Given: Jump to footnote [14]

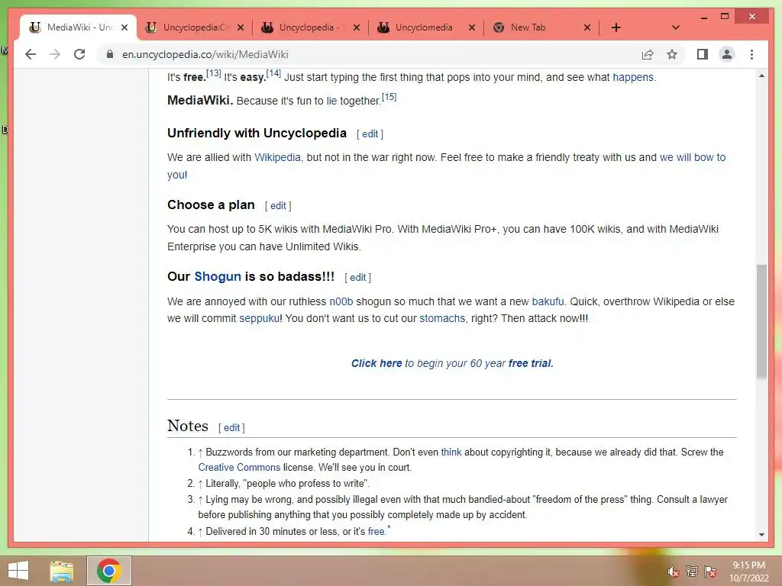Looking at the screenshot, I should (x=273, y=73).
